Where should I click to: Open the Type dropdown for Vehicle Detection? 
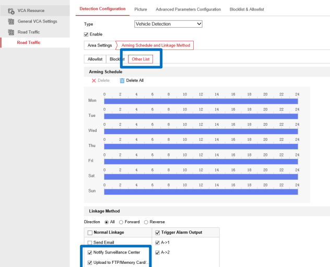[168, 24]
